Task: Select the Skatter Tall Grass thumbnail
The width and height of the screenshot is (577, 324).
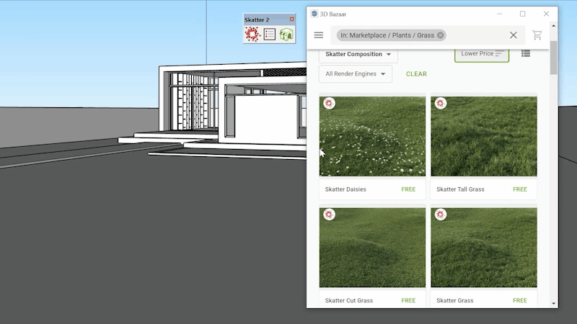Action: 484,136
